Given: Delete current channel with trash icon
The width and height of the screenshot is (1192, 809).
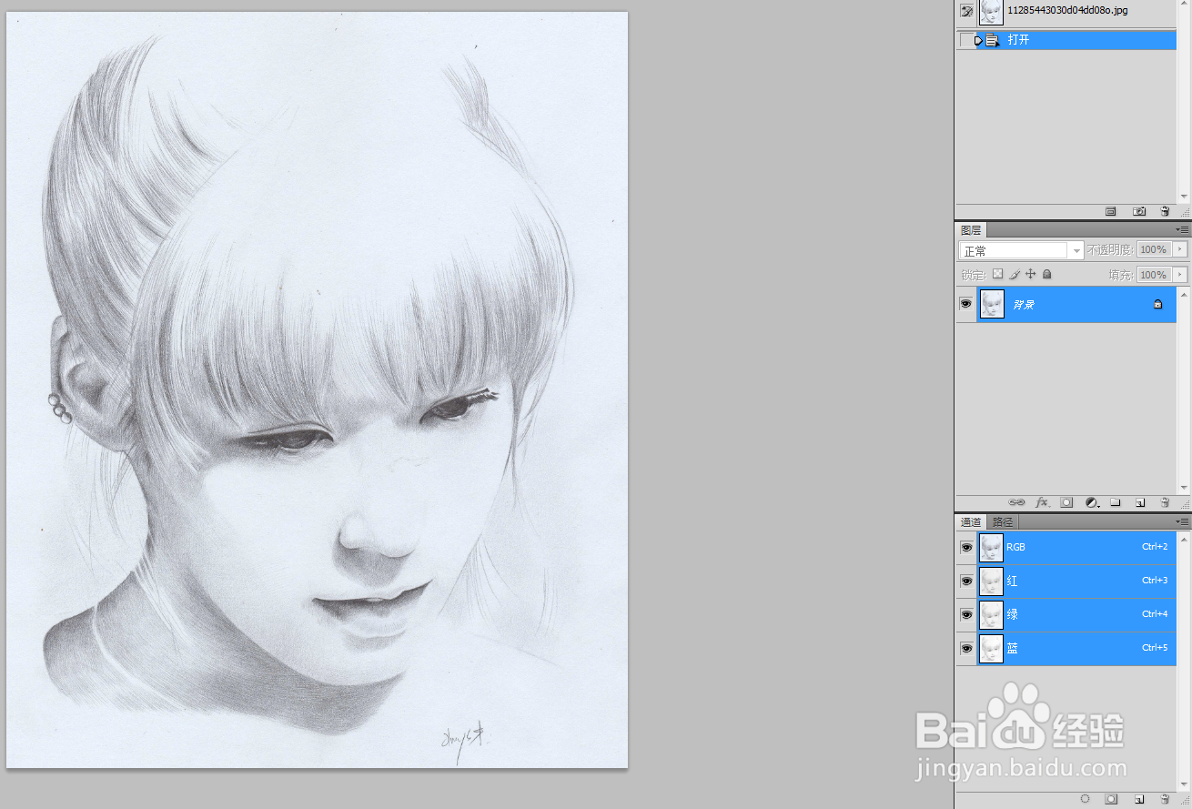Looking at the screenshot, I should (1165, 799).
